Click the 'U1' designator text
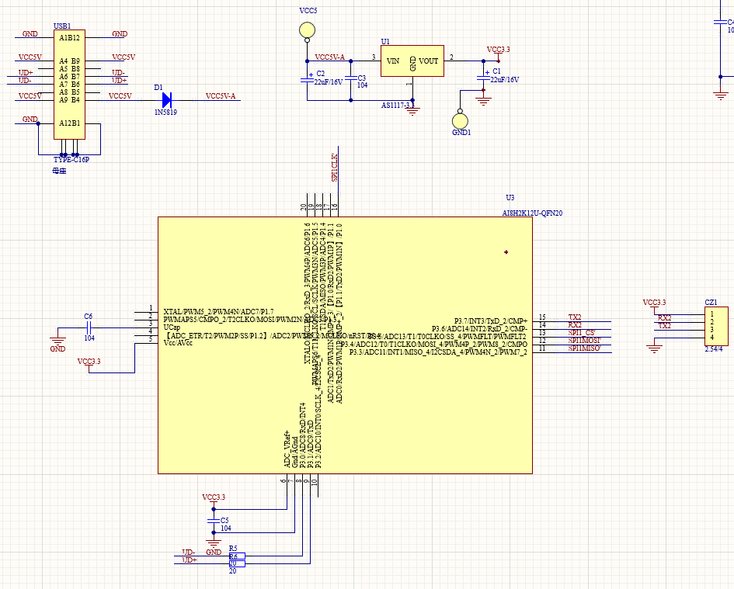This screenshot has height=589, width=734. point(385,42)
